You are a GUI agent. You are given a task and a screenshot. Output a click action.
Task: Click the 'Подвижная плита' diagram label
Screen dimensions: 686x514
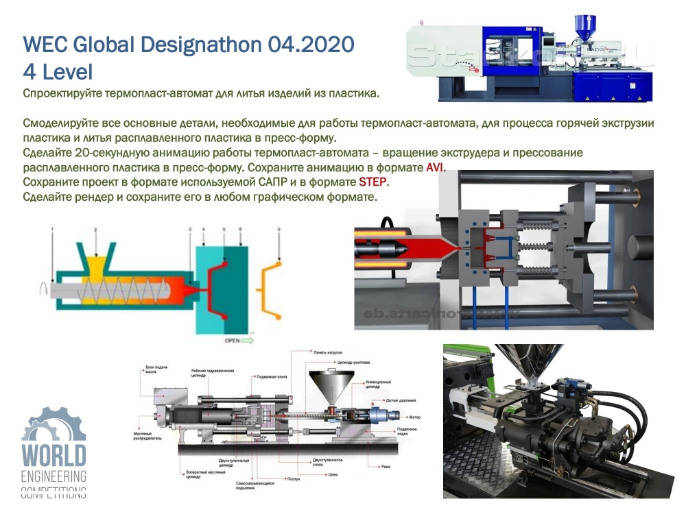[x=272, y=377]
